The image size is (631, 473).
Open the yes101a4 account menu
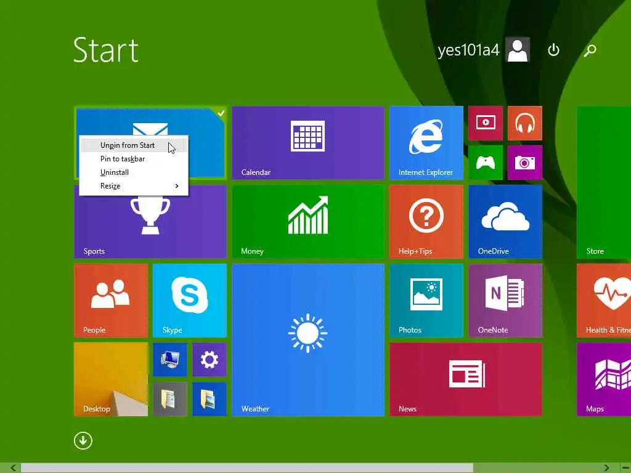[x=468, y=51]
